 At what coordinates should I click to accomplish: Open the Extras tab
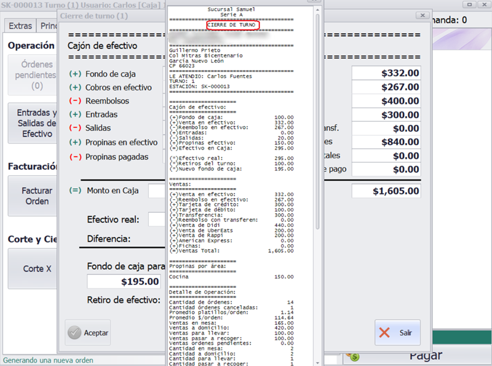pyautogui.click(x=20, y=26)
